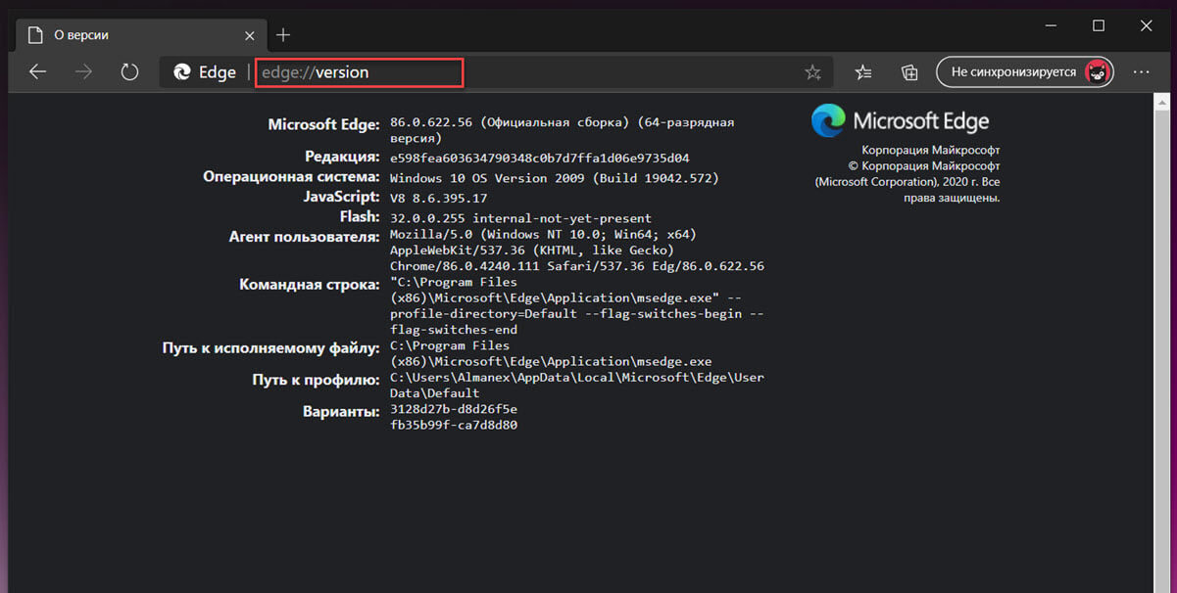Click variant value 'fb35b99f-ca7d8d80'

click(x=454, y=426)
